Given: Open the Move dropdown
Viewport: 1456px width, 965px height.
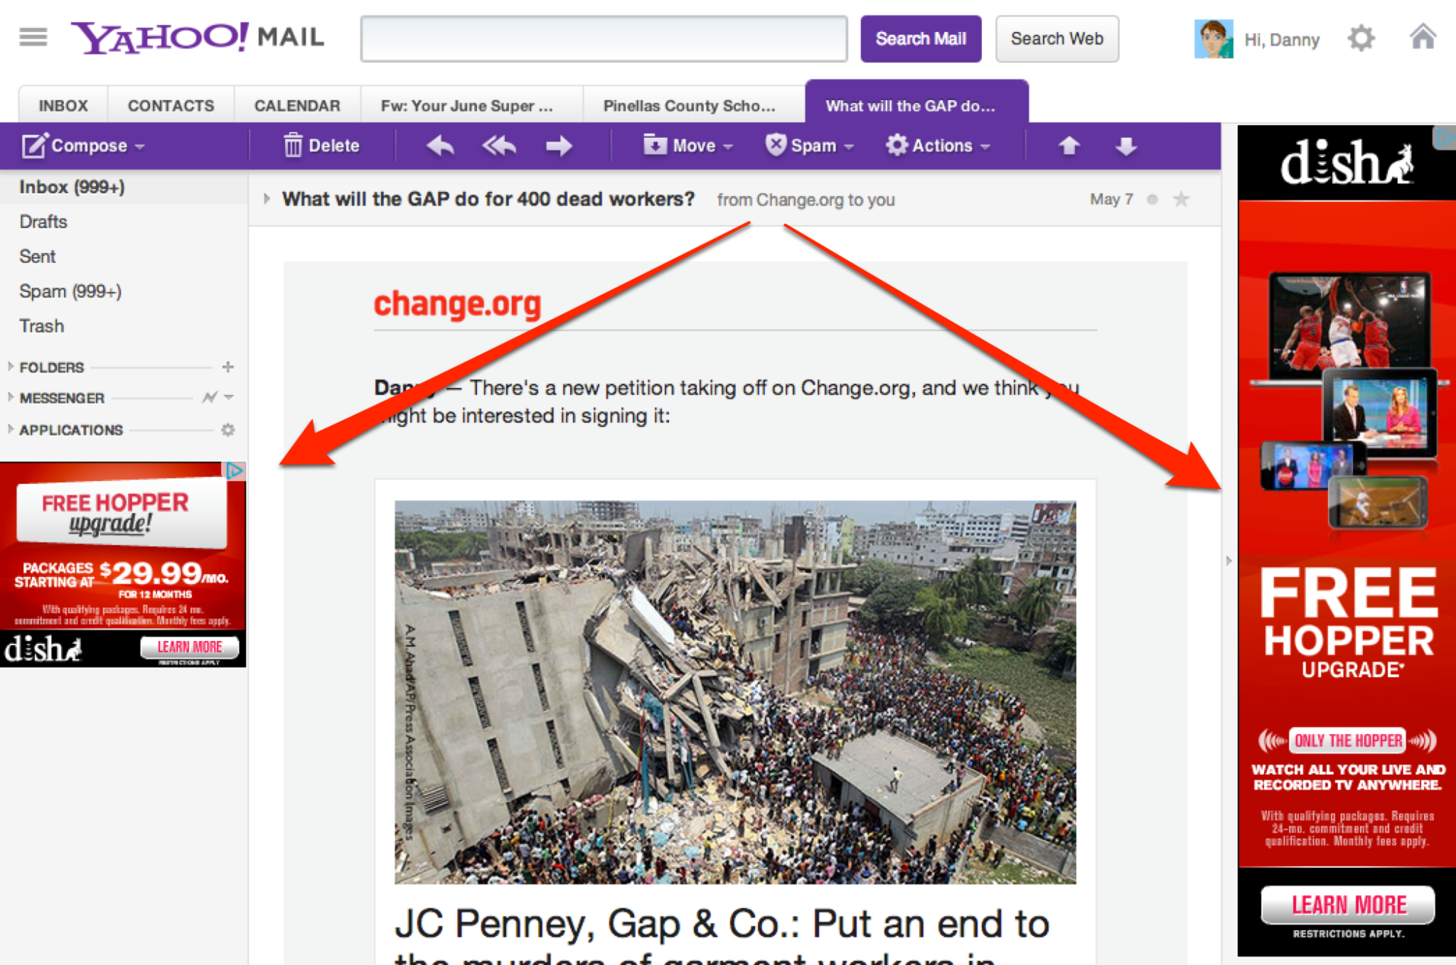Looking at the screenshot, I should 686,146.
